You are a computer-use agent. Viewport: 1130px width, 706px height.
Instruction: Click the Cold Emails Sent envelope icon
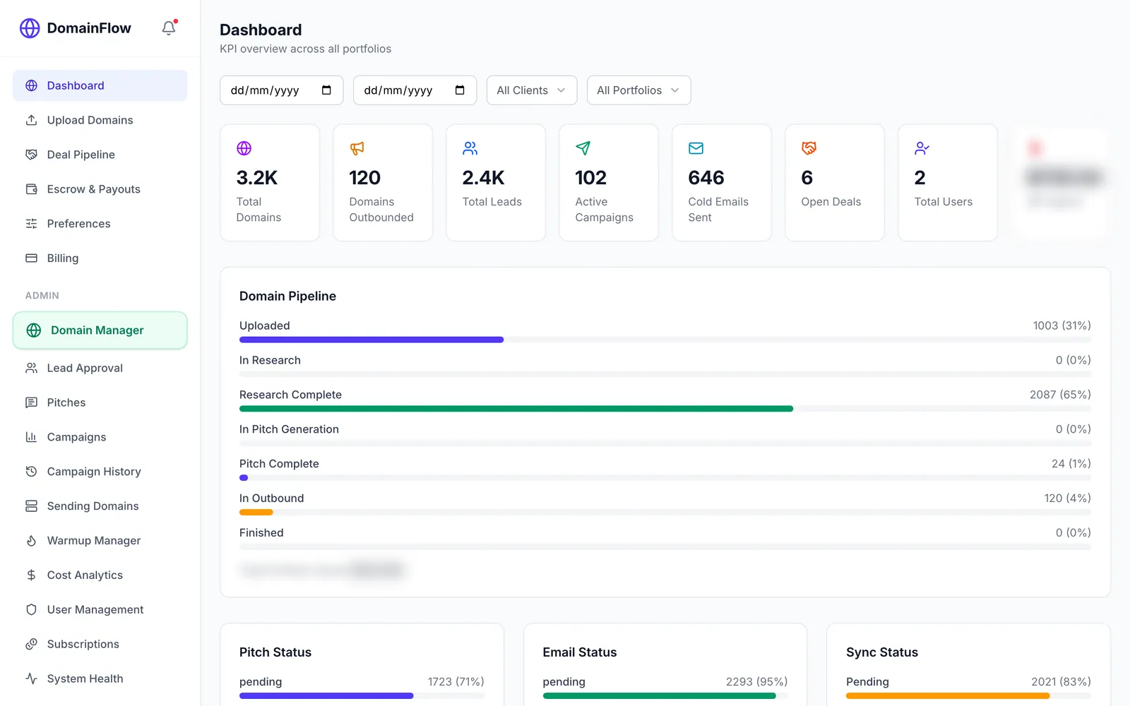[696, 148]
